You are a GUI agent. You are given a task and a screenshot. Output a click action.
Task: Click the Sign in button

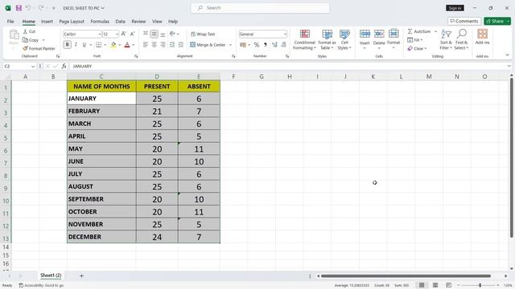[455, 8]
